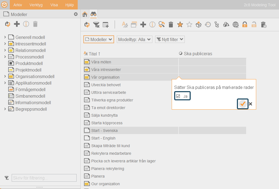
Task: Click the gear settings icon beside Modeller
Action: (76, 14)
